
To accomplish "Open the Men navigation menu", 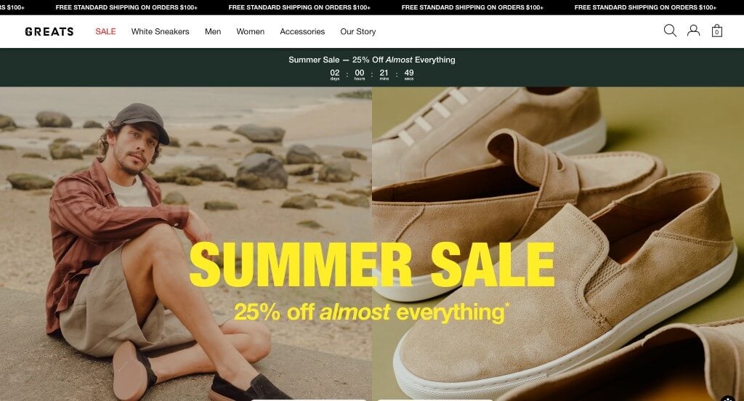I will point(213,31).
